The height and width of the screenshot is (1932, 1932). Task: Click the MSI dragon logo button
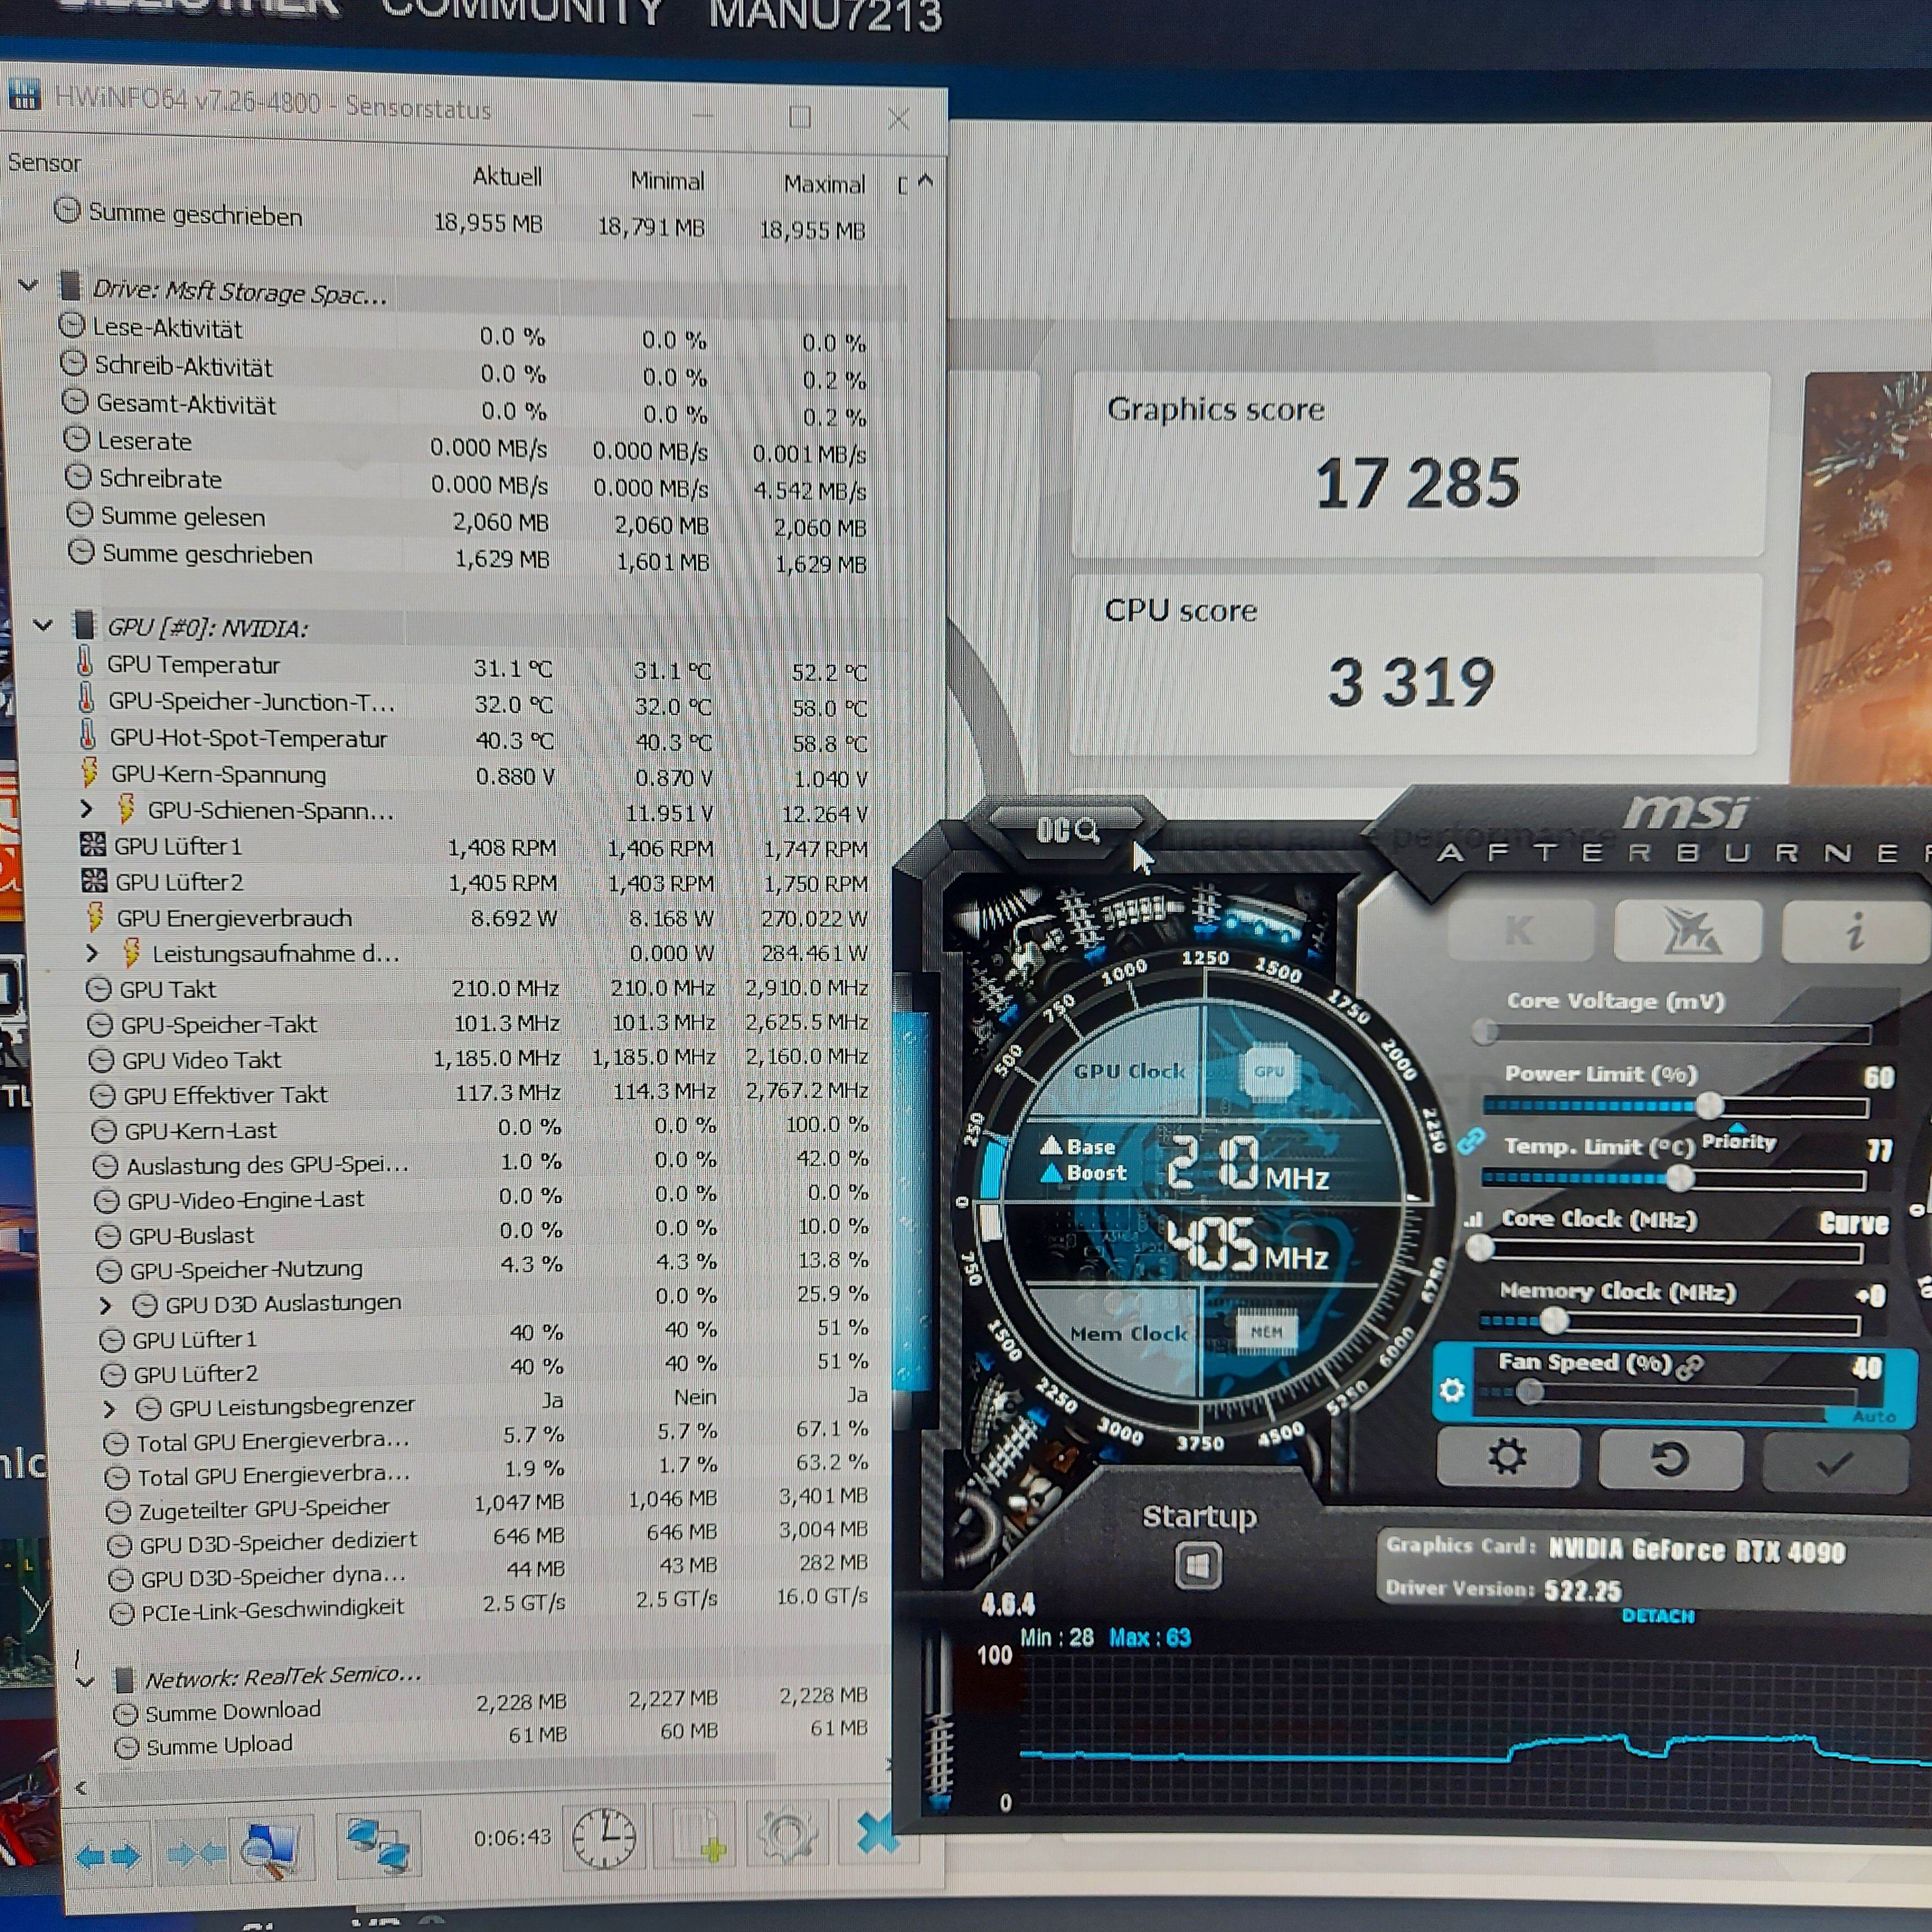pos(1689,931)
